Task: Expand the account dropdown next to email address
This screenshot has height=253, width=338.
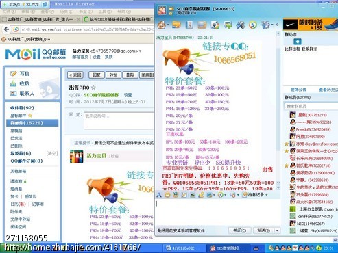Action: (x=140, y=51)
